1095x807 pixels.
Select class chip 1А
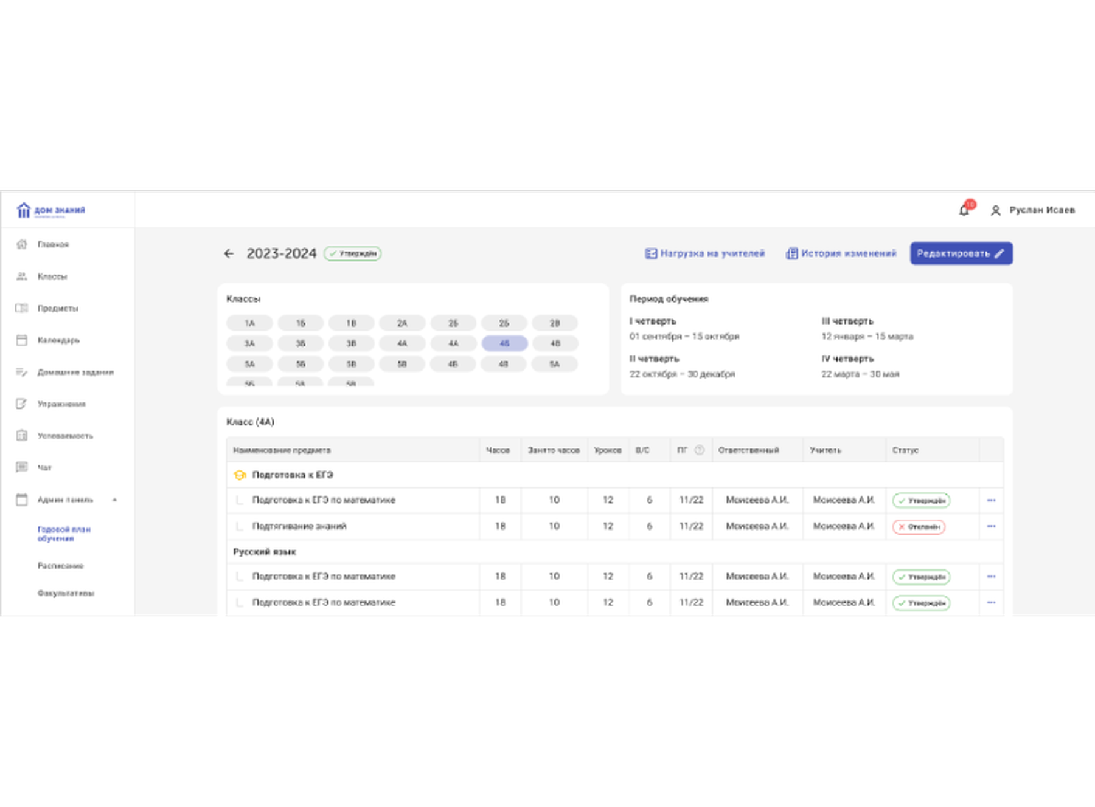point(249,323)
